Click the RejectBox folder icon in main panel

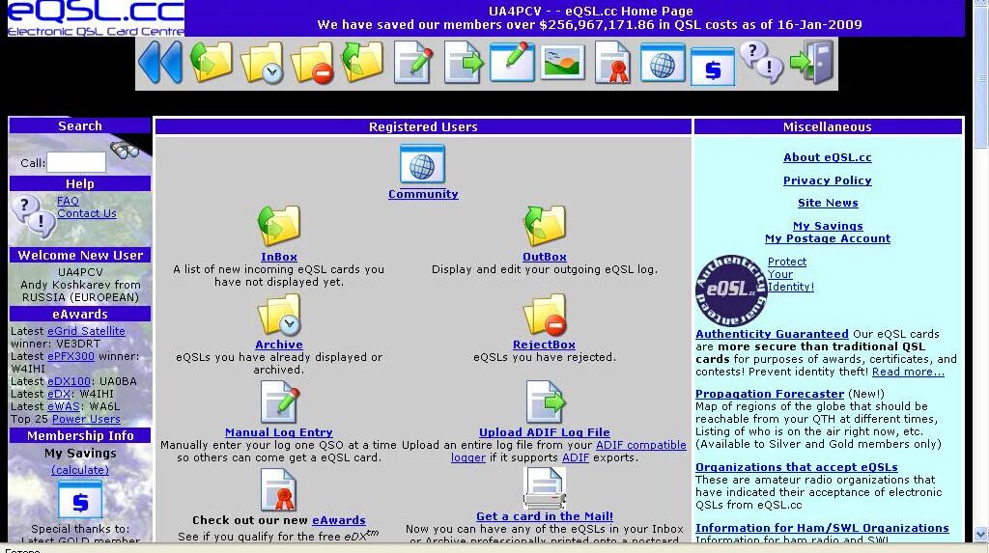pos(545,314)
